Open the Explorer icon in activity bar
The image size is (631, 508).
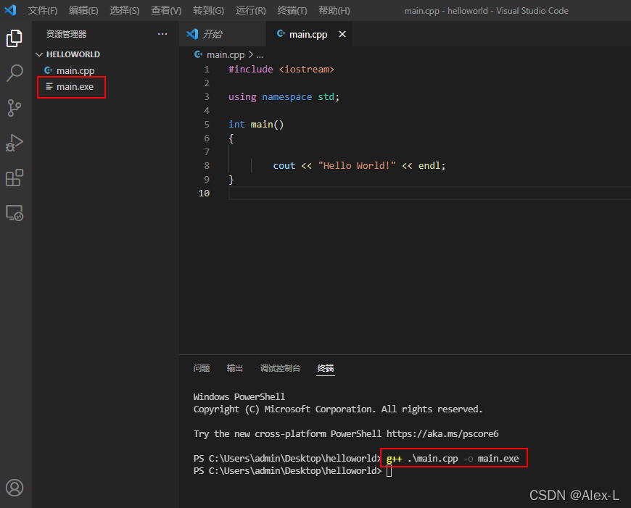point(15,38)
